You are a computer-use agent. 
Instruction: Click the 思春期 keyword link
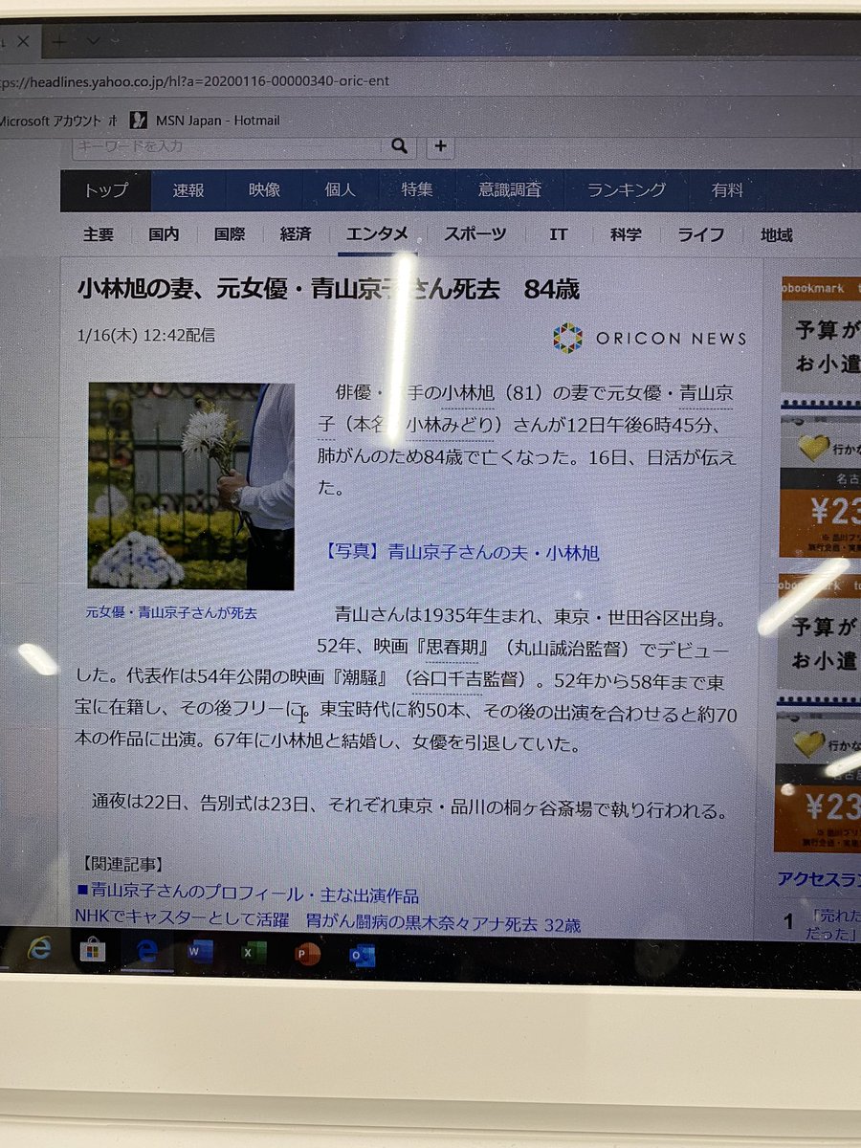click(x=452, y=650)
